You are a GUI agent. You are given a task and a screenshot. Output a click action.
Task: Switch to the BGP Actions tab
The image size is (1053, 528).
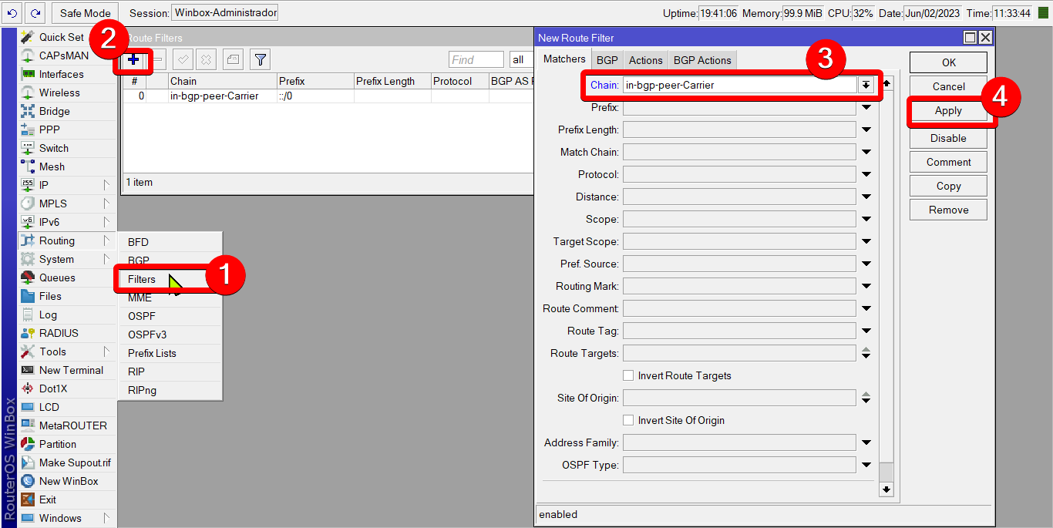click(x=701, y=60)
